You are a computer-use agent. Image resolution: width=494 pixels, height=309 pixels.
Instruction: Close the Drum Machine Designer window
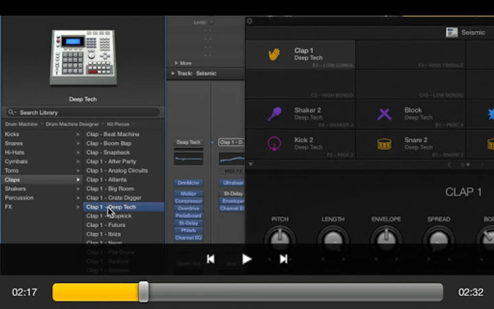[249, 21]
